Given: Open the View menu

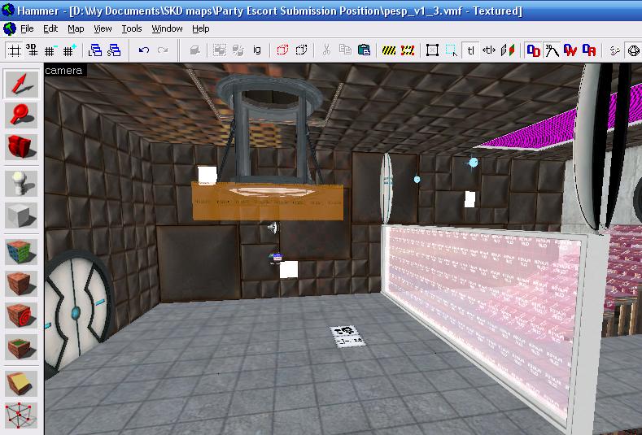Looking at the screenshot, I should (x=103, y=28).
